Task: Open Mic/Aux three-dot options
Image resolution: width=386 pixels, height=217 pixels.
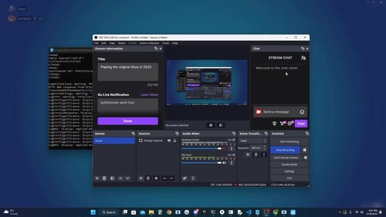Action: pyautogui.click(x=232, y=163)
